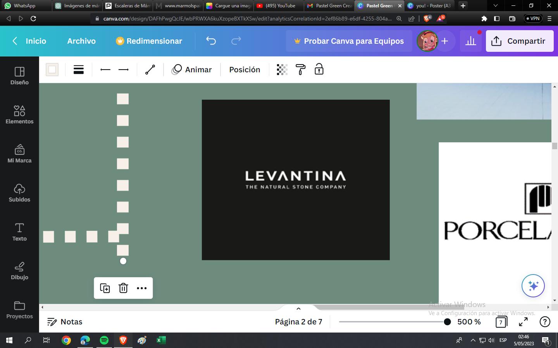558x348 pixels.
Task: Open the browser hamburger menu
Action: click(549, 19)
